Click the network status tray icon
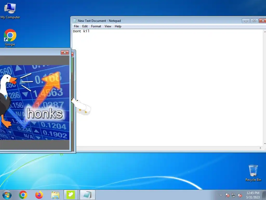Screen dimensions: 266x200 click(234, 195)
